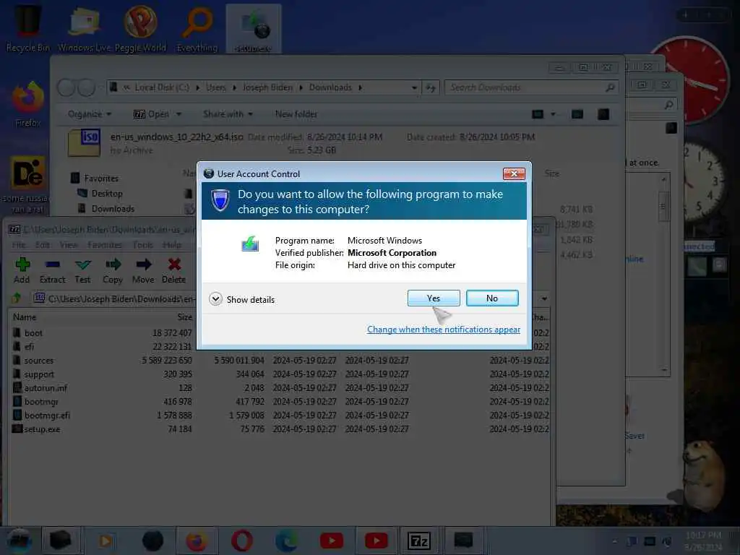Open Everything search desktop icon

197,27
